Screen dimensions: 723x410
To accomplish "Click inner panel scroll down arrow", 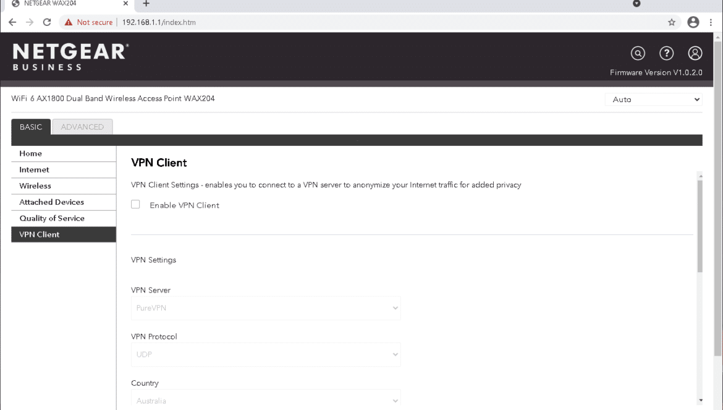I will coord(700,400).
